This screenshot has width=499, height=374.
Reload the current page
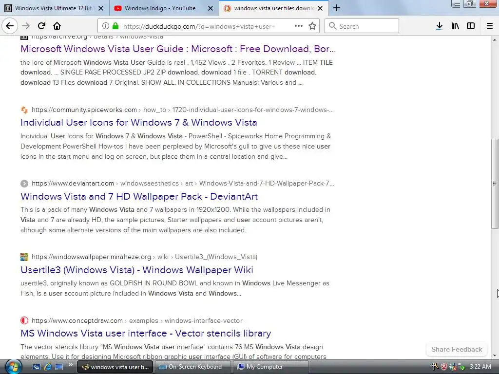click(x=41, y=26)
